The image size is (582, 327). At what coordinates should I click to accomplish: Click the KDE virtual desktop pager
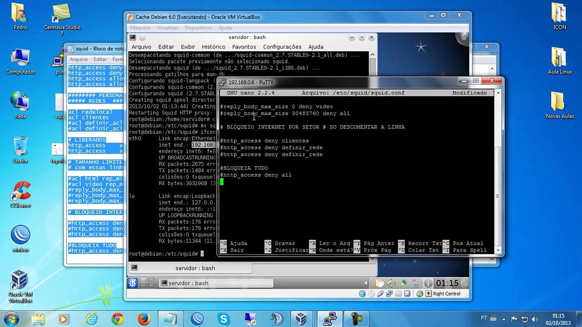[147, 283]
